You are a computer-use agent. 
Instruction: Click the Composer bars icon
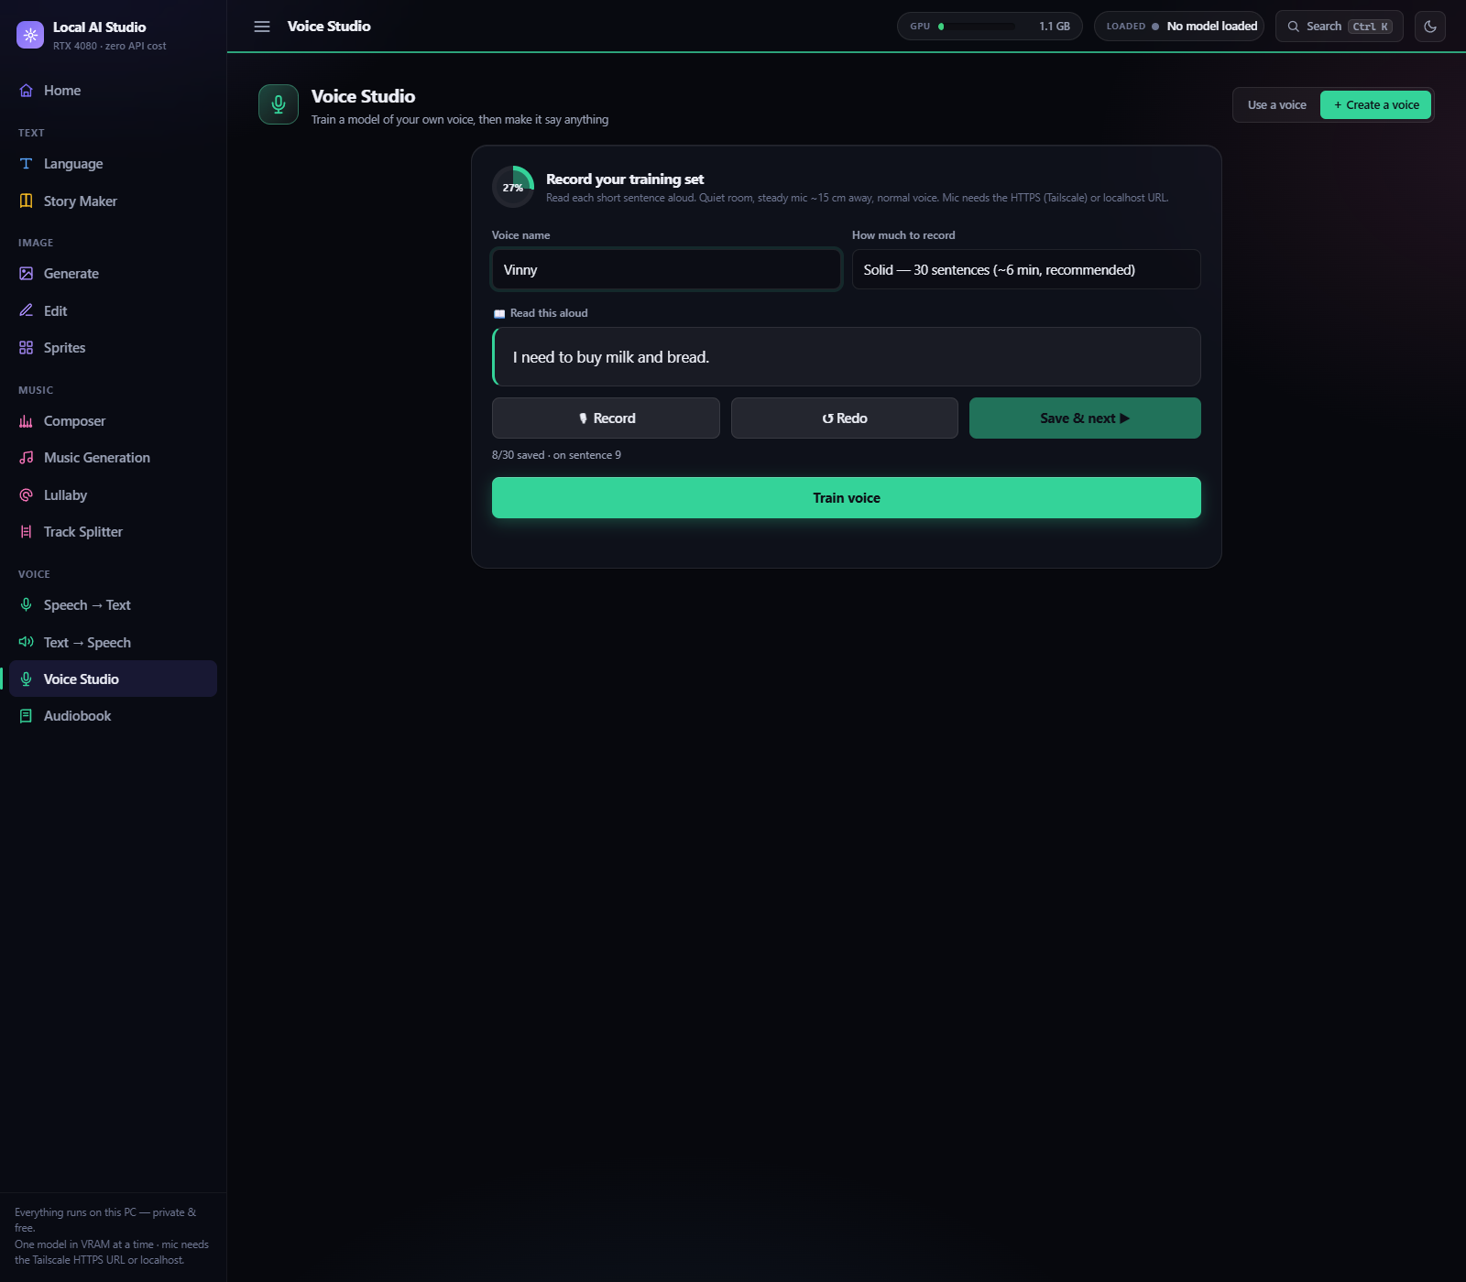click(27, 421)
